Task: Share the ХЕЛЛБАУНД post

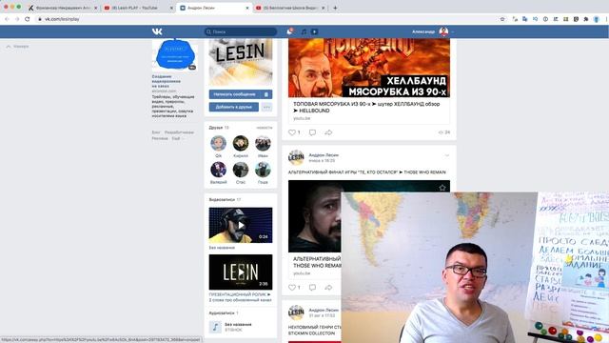Action: [328, 132]
